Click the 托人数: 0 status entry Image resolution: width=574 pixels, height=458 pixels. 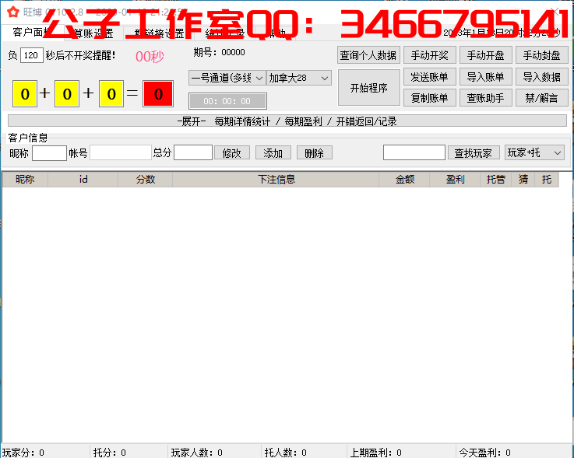[x=286, y=453]
